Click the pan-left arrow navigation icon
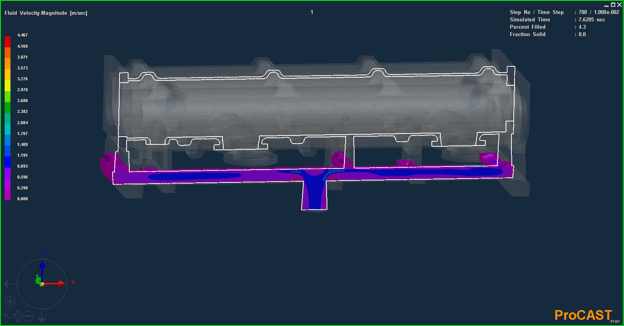 (x=9, y=284)
